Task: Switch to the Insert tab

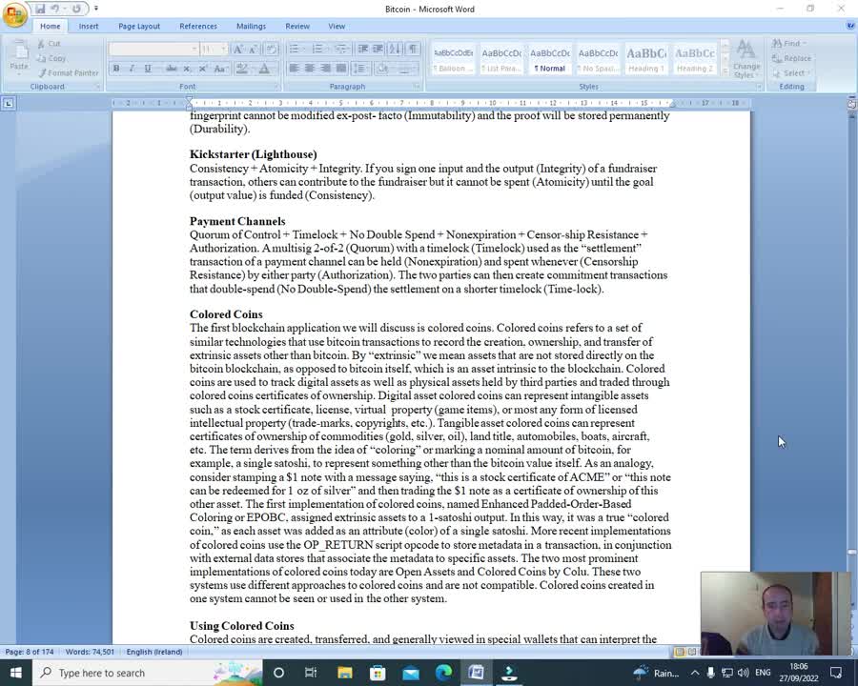Action: 88,27
